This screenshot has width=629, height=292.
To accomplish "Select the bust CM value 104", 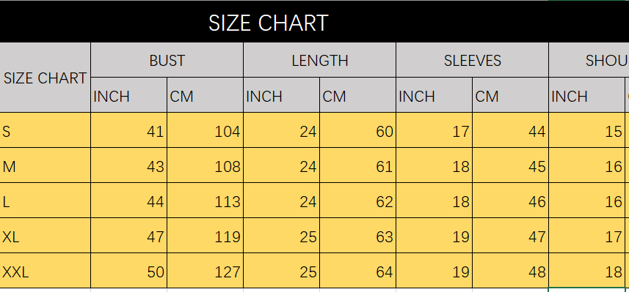I will pyautogui.click(x=205, y=130).
